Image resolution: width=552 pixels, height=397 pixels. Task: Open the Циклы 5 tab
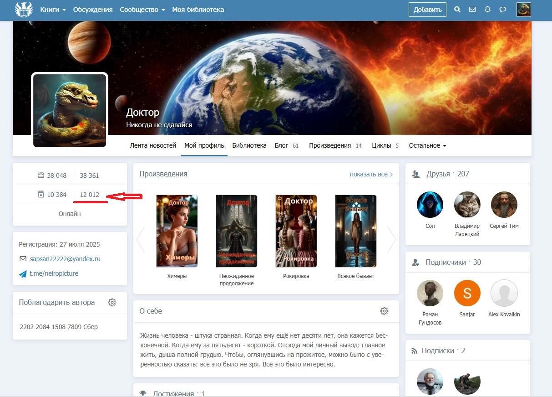385,145
